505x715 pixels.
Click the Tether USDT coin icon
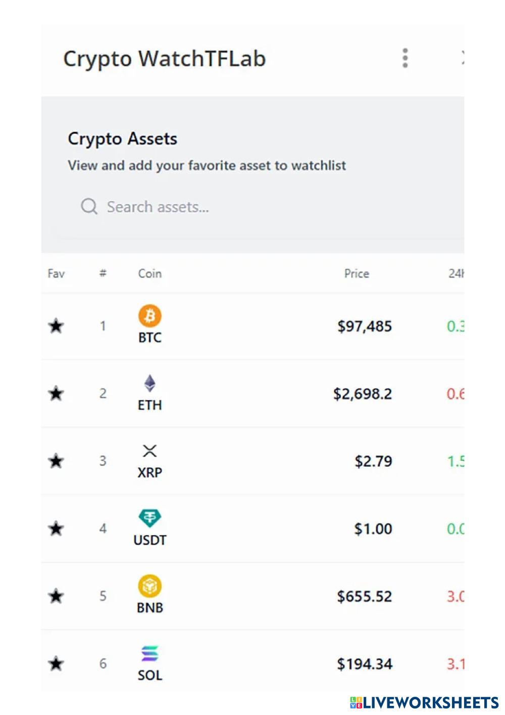[150, 518]
